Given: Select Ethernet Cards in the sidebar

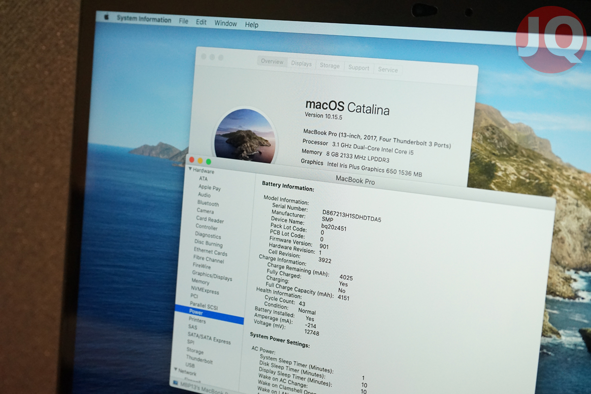Looking at the screenshot, I should [210, 252].
